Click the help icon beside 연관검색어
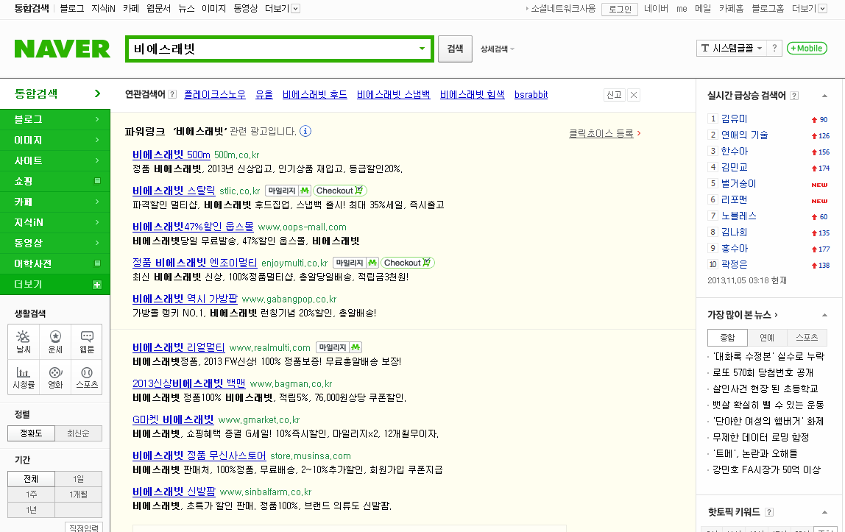 pyautogui.click(x=172, y=95)
